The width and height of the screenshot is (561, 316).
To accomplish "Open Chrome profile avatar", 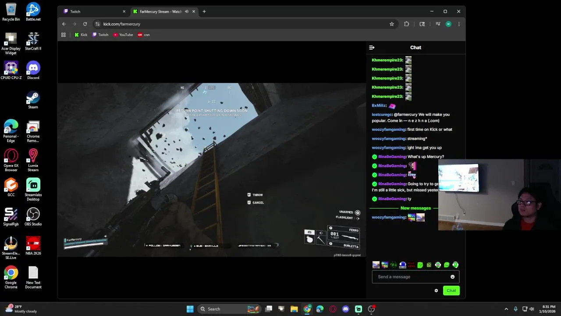I will tap(448, 24).
